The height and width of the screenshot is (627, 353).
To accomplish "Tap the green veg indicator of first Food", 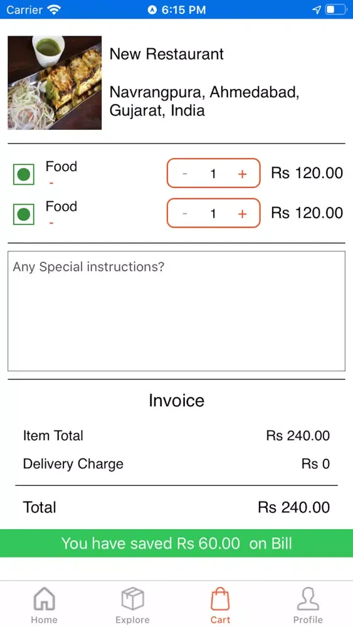I will (x=24, y=174).
